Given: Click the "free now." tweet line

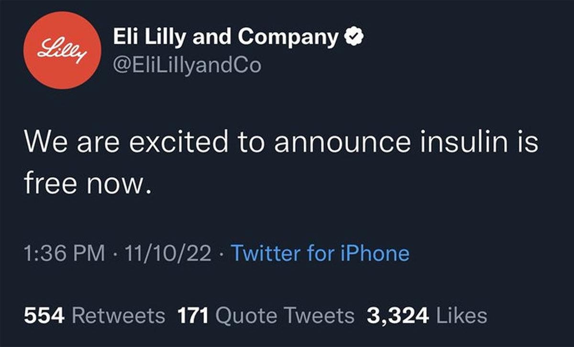Looking at the screenshot, I should click(x=88, y=184).
